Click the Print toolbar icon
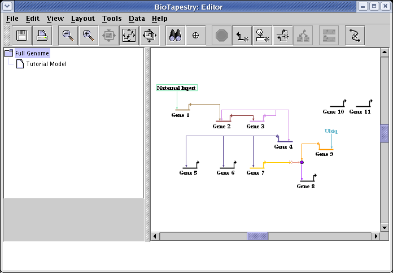The height and width of the screenshot is (273, 393). point(42,36)
